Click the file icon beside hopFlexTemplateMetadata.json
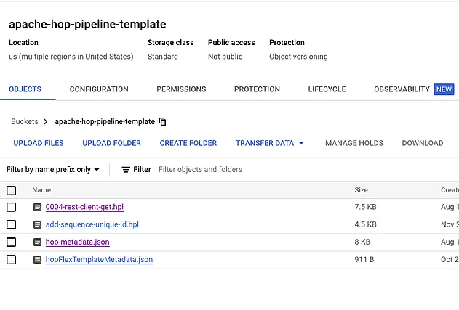This screenshot has height=310, width=459. [x=38, y=260]
